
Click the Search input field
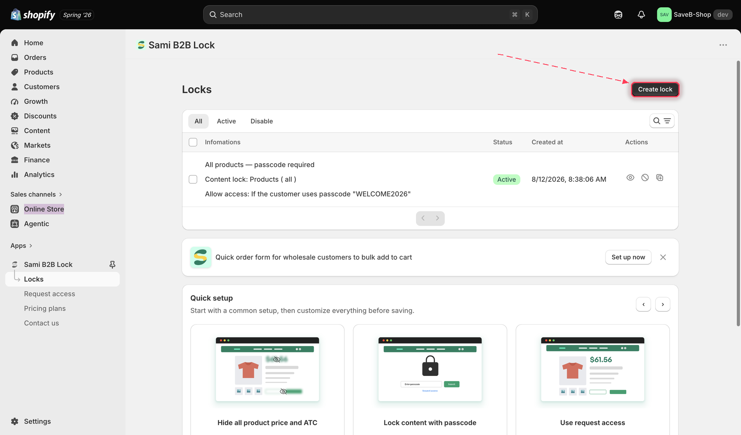tap(370, 15)
